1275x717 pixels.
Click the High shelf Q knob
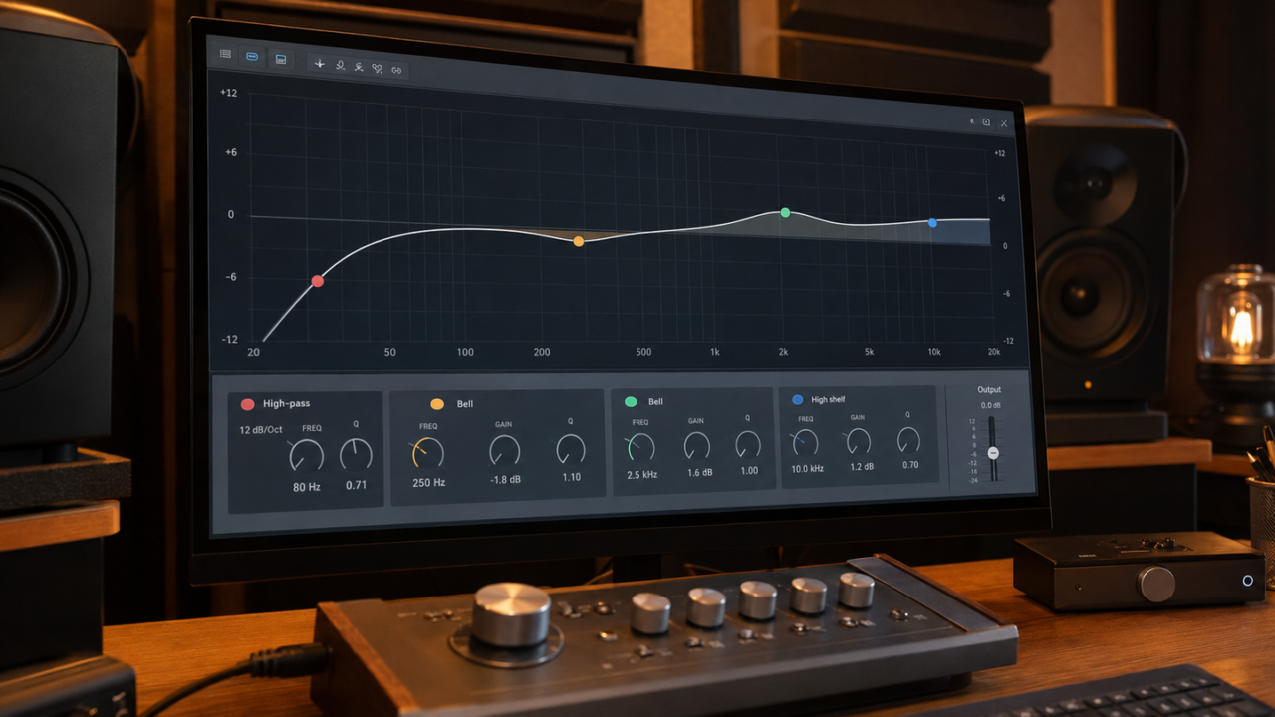point(908,439)
